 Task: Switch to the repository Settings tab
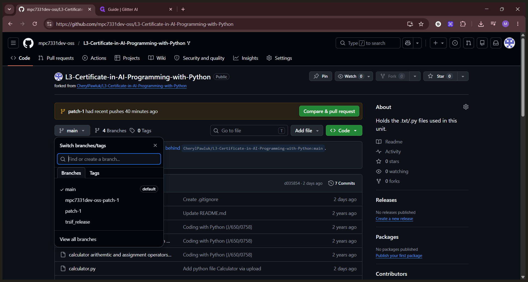tap(279, 58)
